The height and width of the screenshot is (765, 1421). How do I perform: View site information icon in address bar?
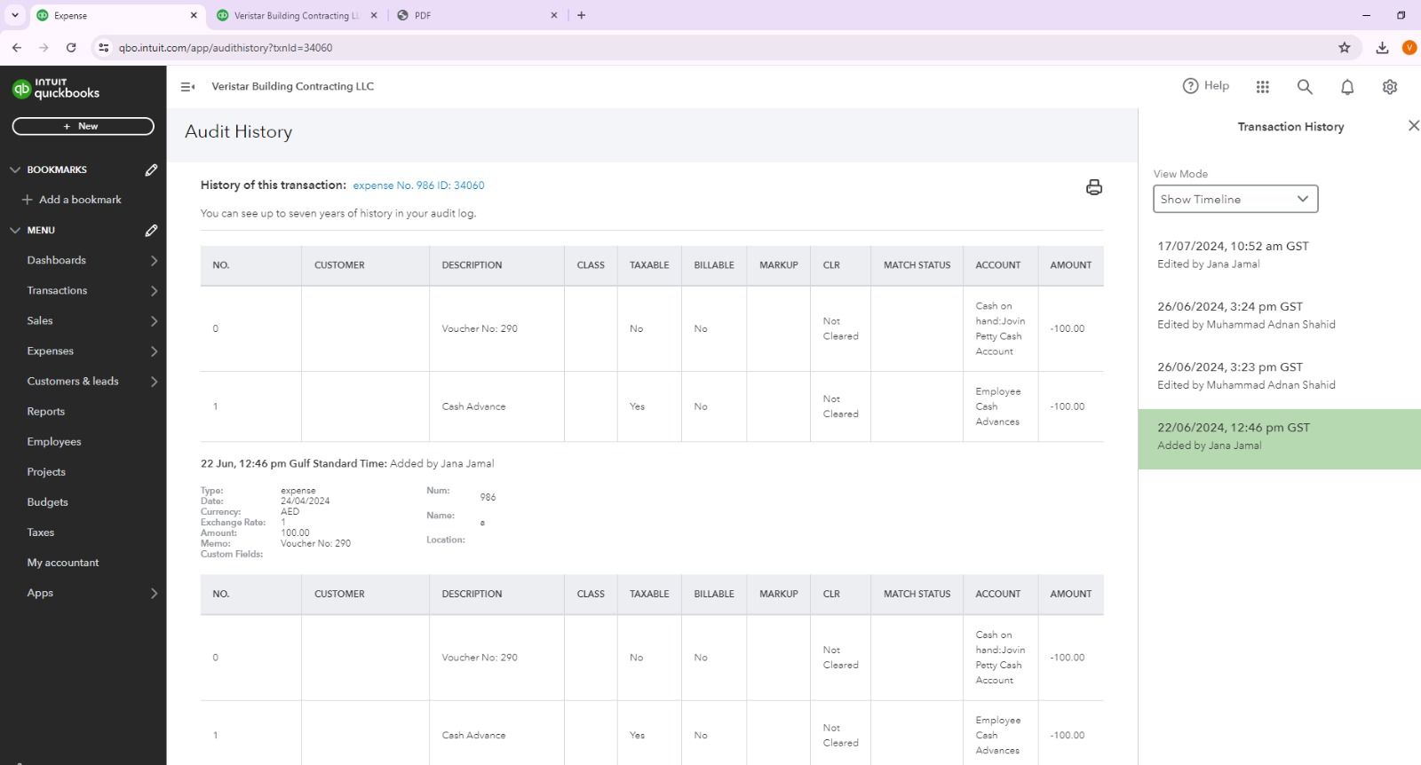pos(104,48)
